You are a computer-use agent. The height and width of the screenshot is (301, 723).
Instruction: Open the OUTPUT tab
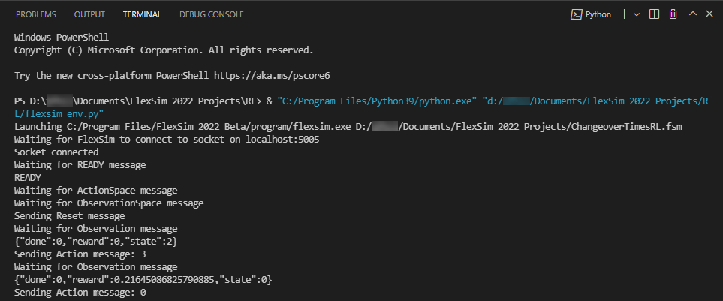89,14
